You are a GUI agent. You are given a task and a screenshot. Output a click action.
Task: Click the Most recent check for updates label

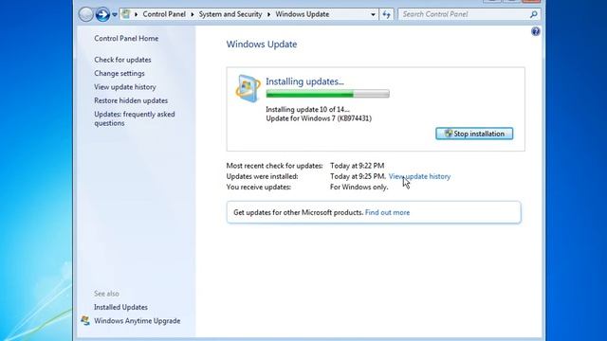274,166
